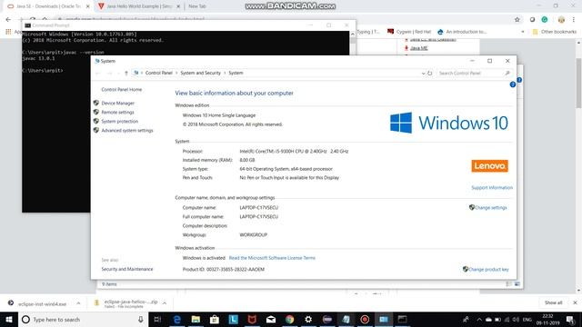Refresh the System window address bar

(x=430, y=73)
